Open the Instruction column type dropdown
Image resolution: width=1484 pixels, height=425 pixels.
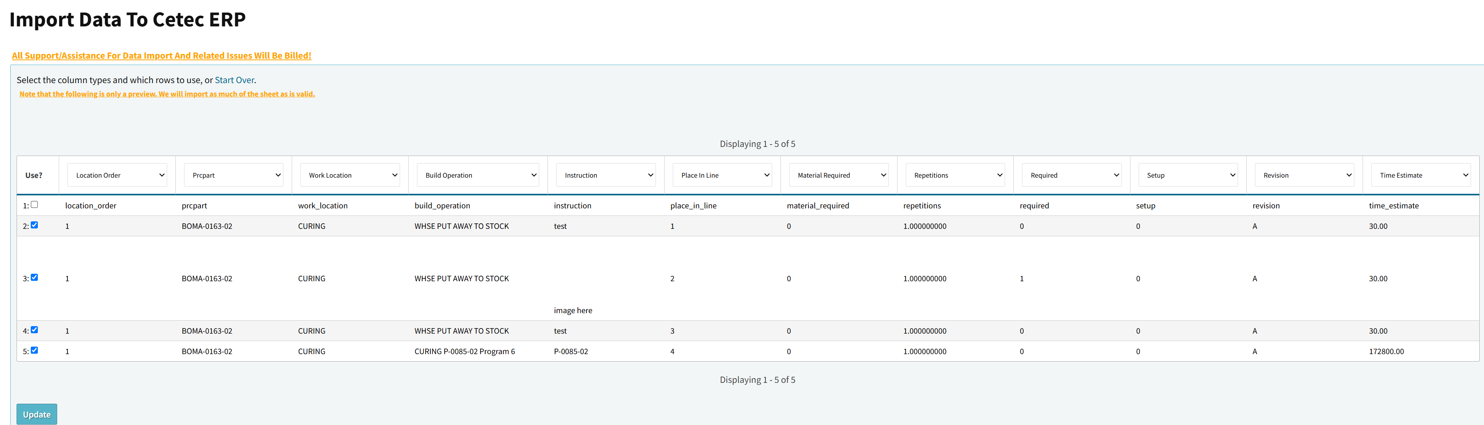click(x=605, y=175)
